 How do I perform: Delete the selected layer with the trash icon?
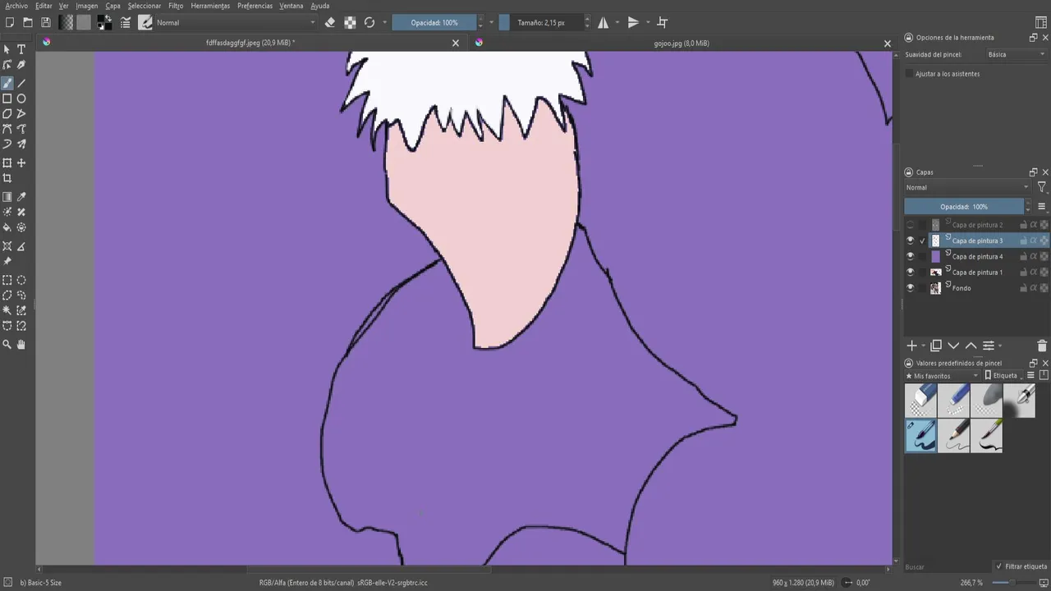coord(1042,346)
